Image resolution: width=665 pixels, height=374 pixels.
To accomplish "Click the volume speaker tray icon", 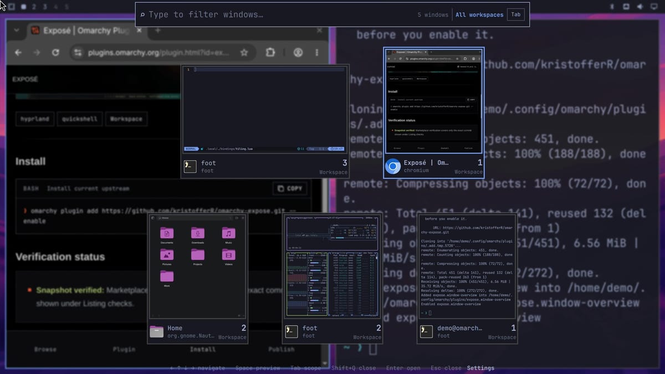I will pyautogui.click(x=640, y=7).
